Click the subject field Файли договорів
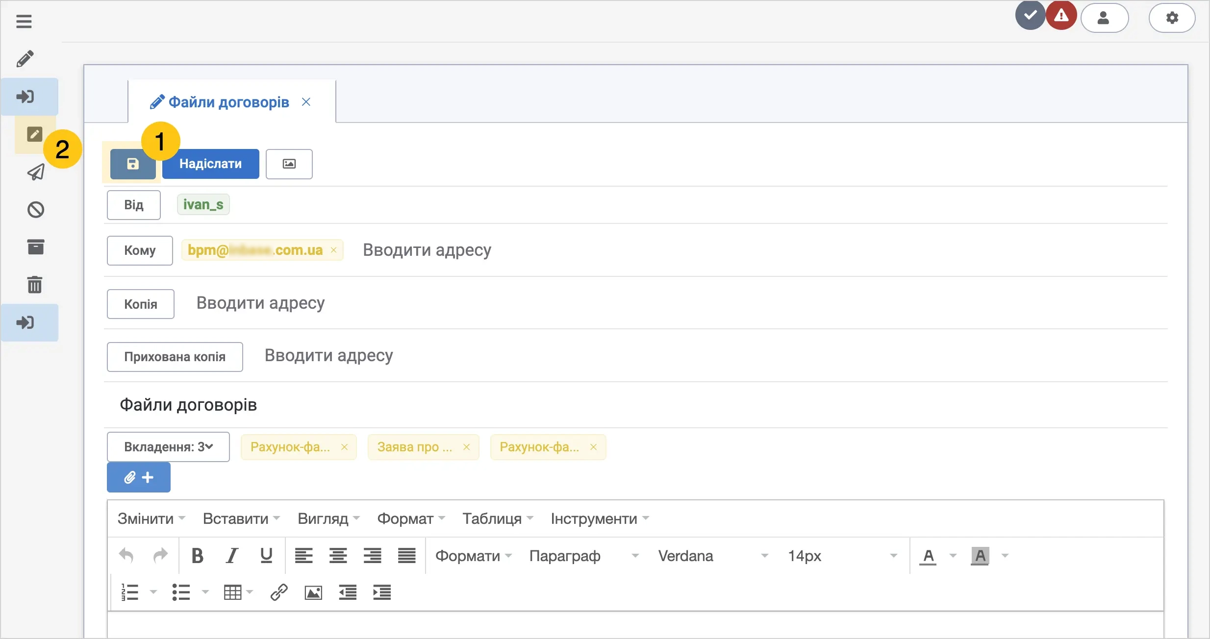Viewport: 1210px width, 639px height. 636,405
